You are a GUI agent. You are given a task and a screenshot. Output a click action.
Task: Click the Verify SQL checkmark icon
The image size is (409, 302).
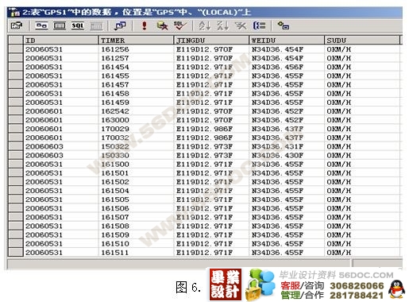(180, 25)
